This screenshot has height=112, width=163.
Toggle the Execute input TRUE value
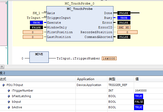(36, 23)
